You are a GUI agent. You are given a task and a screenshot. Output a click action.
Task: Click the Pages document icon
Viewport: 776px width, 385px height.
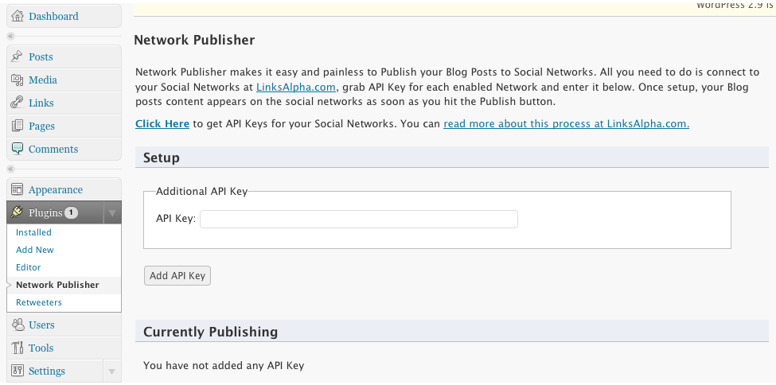tap(18, 126)
